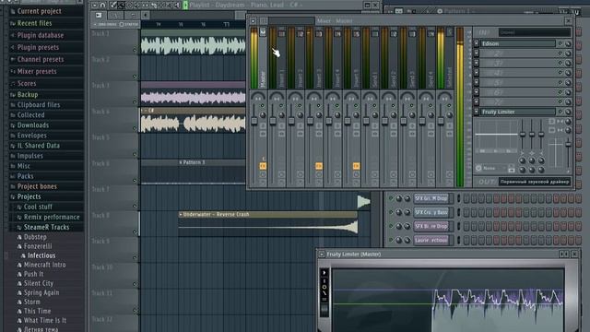The image size is (590, 332).
Task: Open the Fruity Limiter slot dropdown arrow
Action: point(477,112)
